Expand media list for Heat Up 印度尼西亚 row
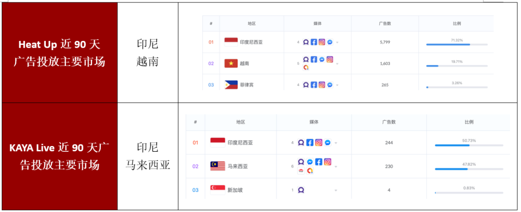 click(337, 42)
